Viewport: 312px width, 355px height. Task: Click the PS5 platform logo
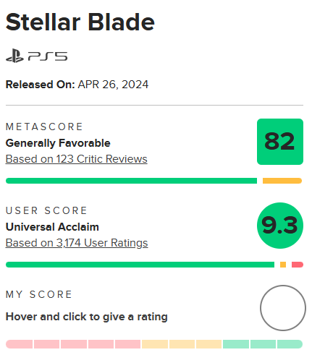click(x=36, y=56)
